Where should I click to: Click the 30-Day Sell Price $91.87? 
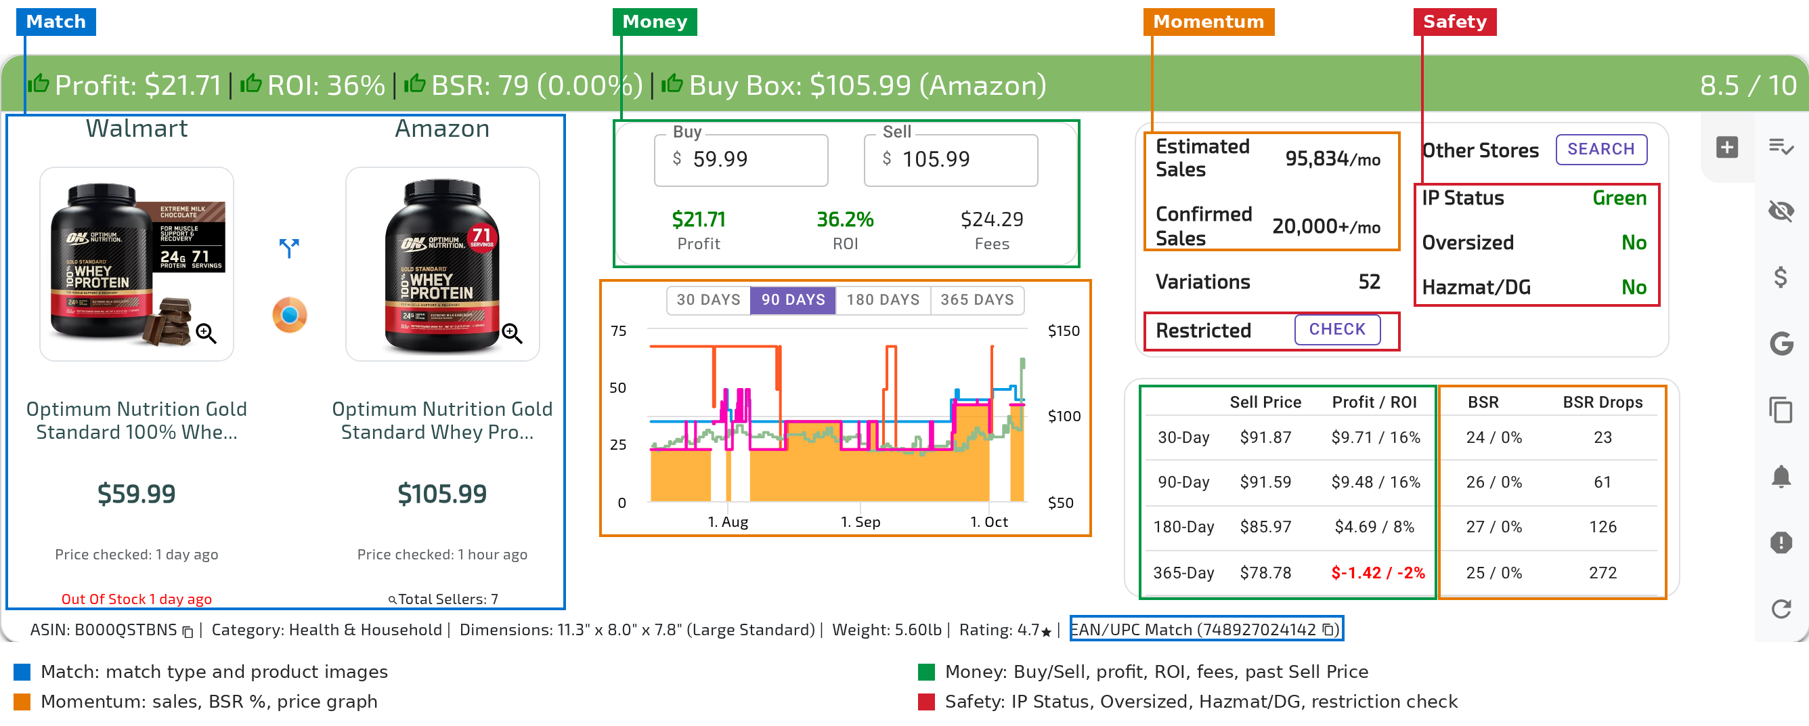pos(1265,438)
